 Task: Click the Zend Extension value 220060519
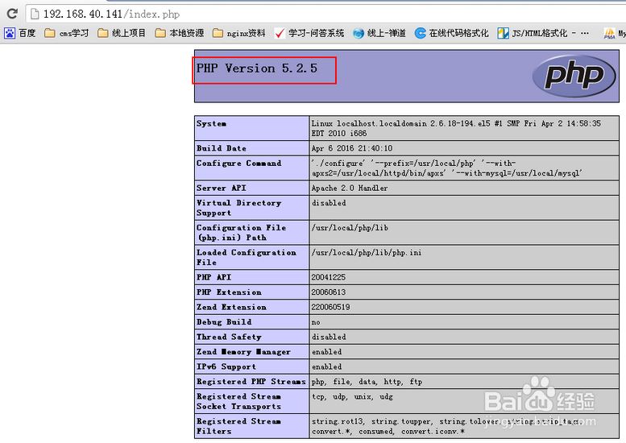click(x=330, y=308)
